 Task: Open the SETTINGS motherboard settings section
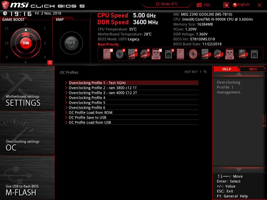[27, 88]
